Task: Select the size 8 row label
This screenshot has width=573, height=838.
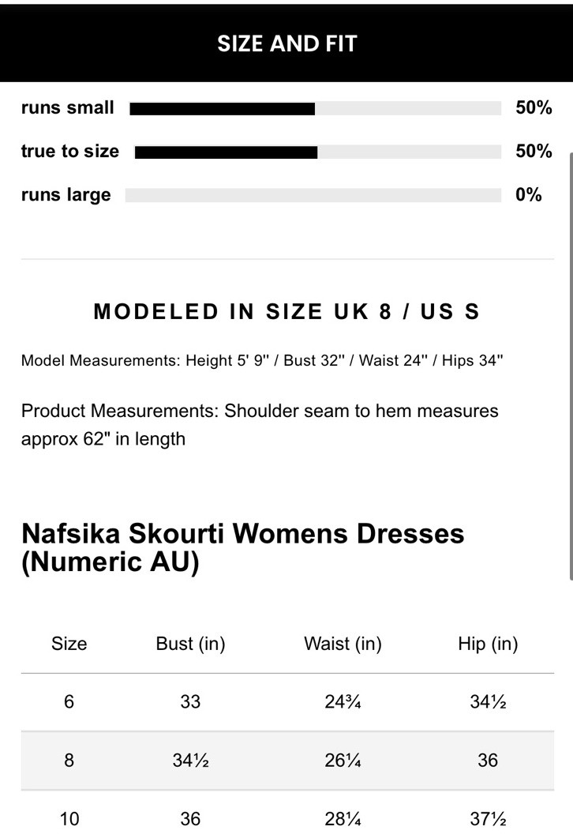Action: point(69,760)
